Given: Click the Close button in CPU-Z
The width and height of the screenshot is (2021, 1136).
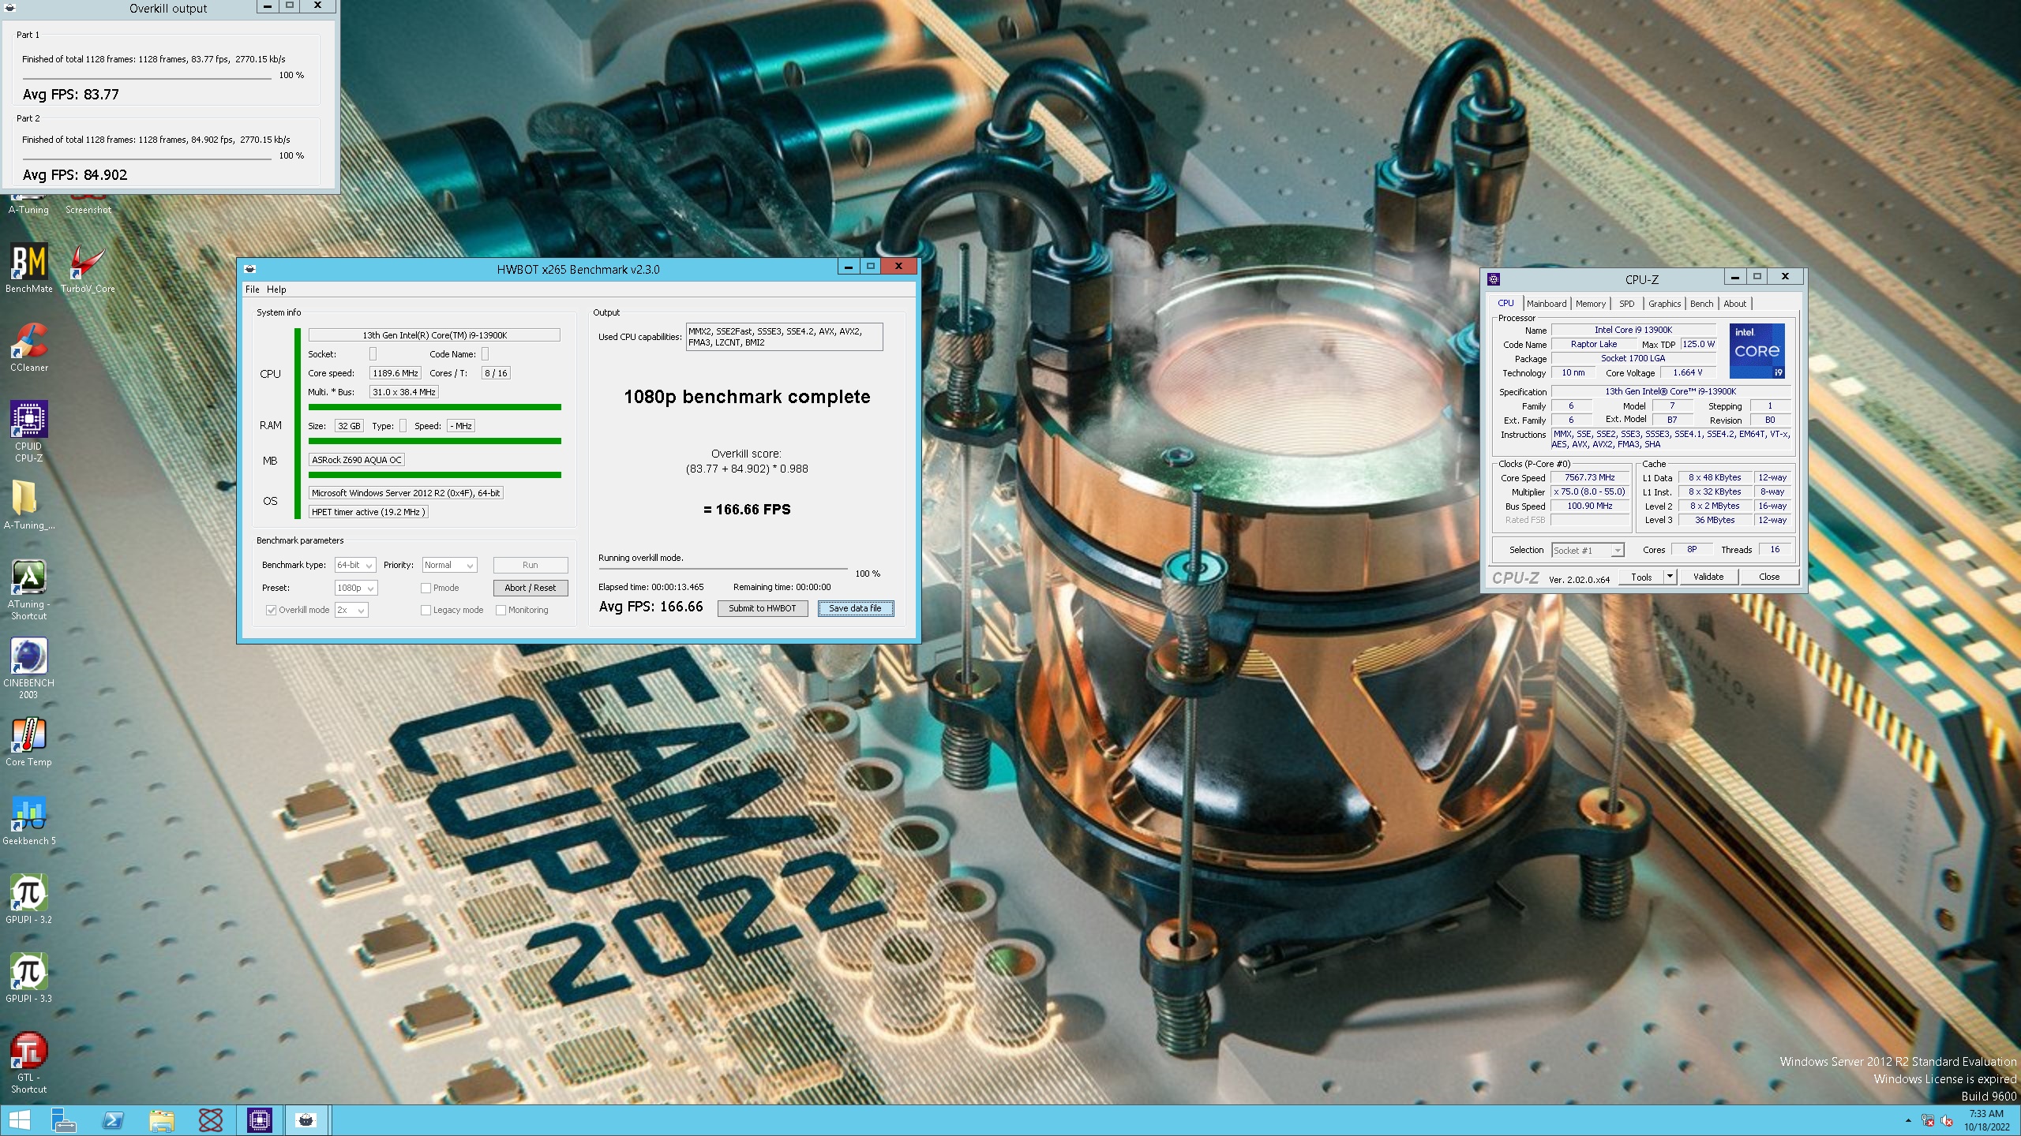Looking at the screenshot, I should coord(1769,577).
